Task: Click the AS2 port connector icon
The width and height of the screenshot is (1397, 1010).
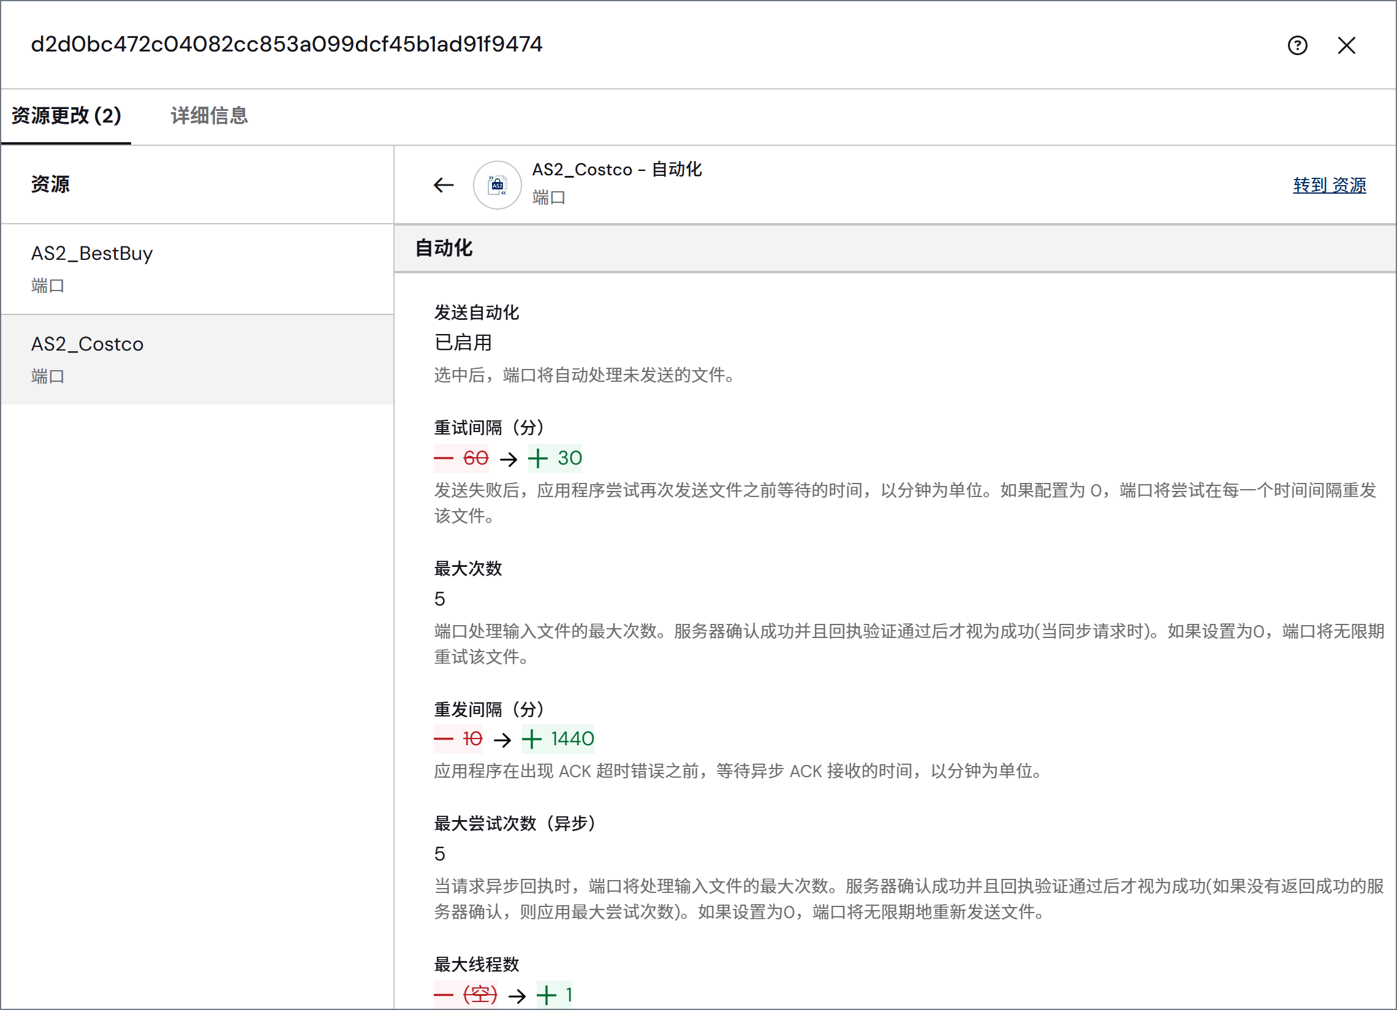Action: click(x=497, y=185)
